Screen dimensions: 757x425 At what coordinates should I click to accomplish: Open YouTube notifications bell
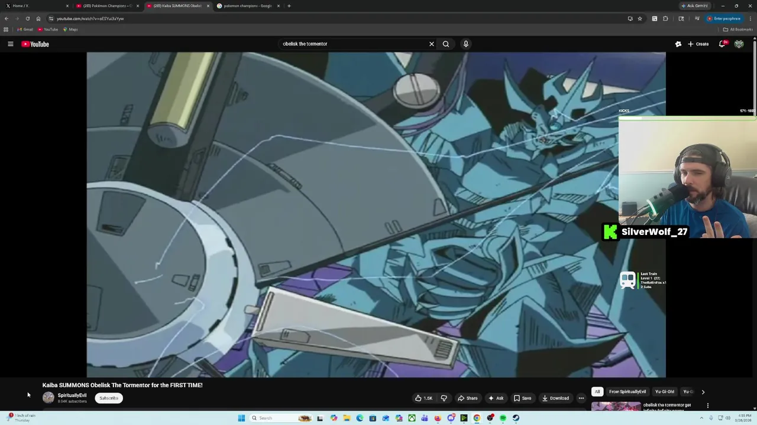(722, 44)
